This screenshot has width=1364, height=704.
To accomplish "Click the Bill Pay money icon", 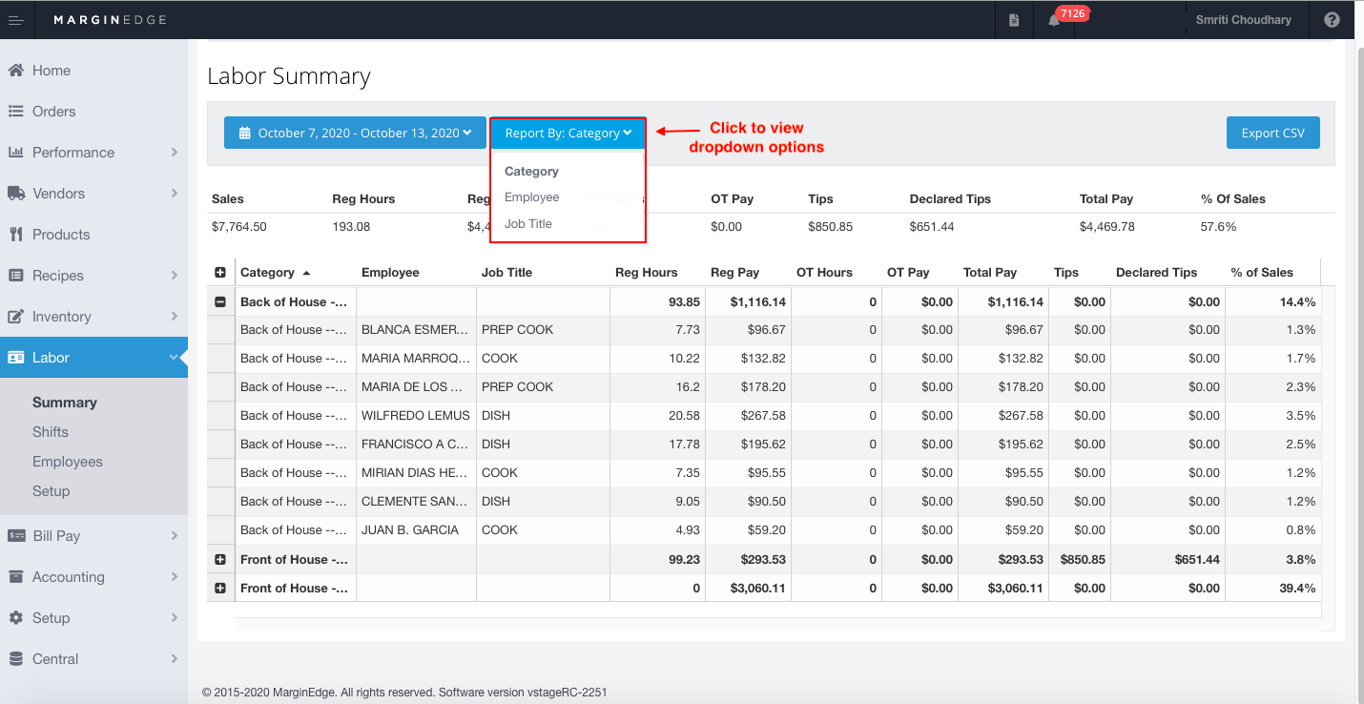I will click(15, 536).
